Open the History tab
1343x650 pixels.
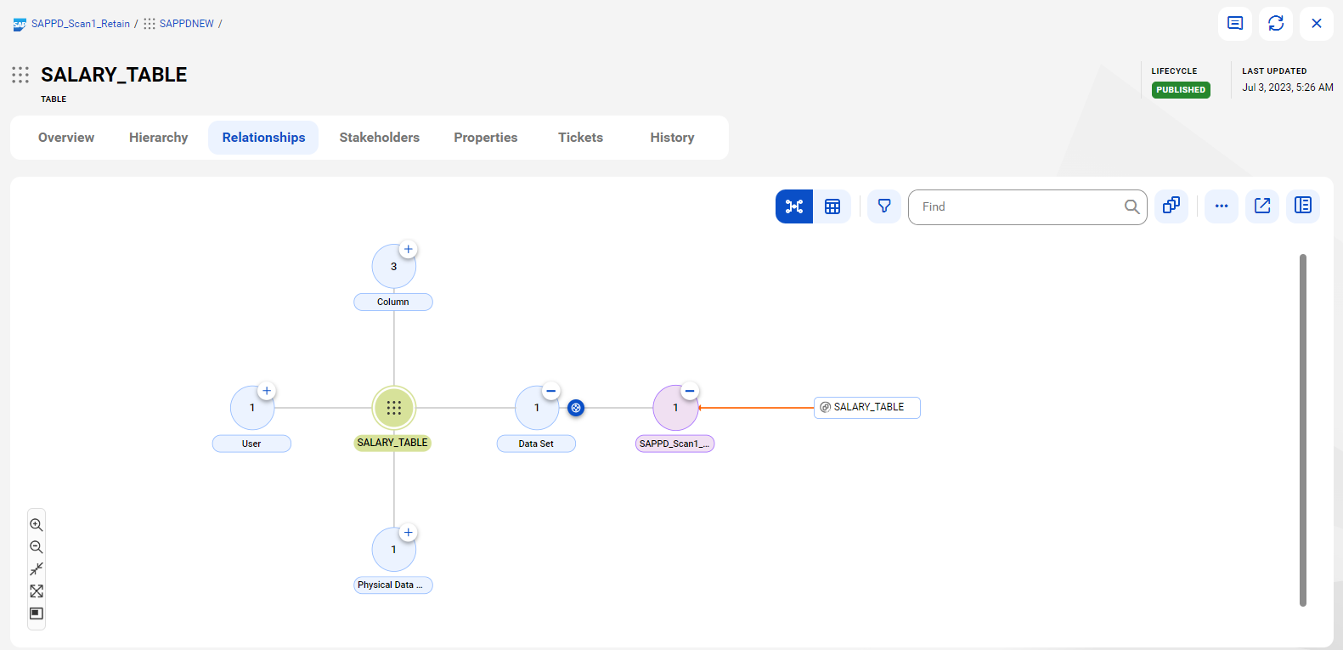tap(672, 138)
